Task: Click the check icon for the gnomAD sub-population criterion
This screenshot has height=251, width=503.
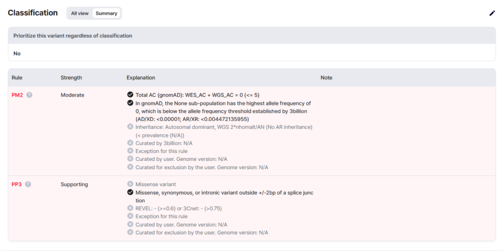Action: coord(130,103)
